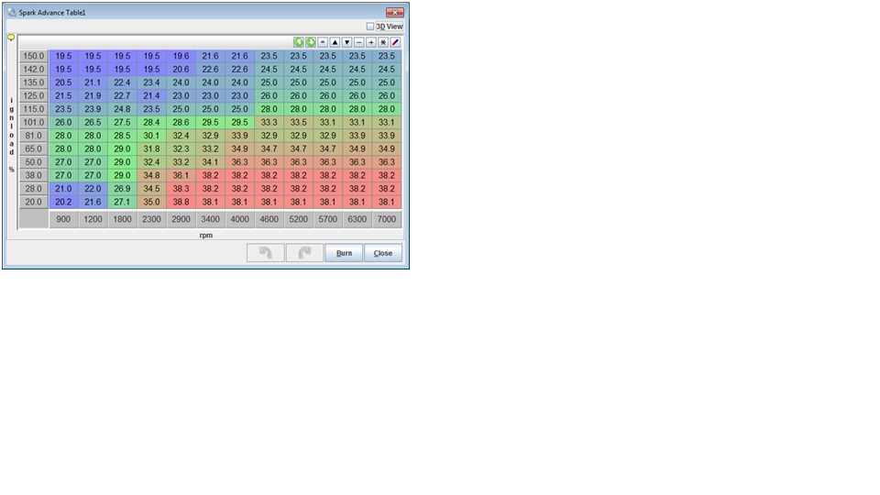
Task: Click the green down-arrow decrement icon
Action: click(311, 42)
